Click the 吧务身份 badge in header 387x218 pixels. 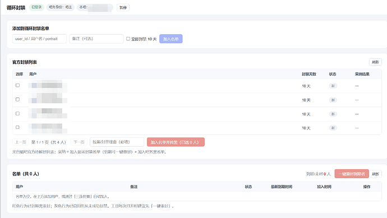point(60,7)
